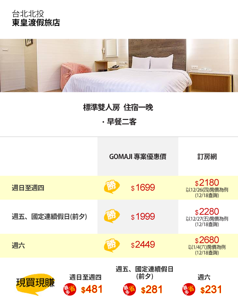Click the hotel room photo
238x305 pixels.
click(119, 65)
